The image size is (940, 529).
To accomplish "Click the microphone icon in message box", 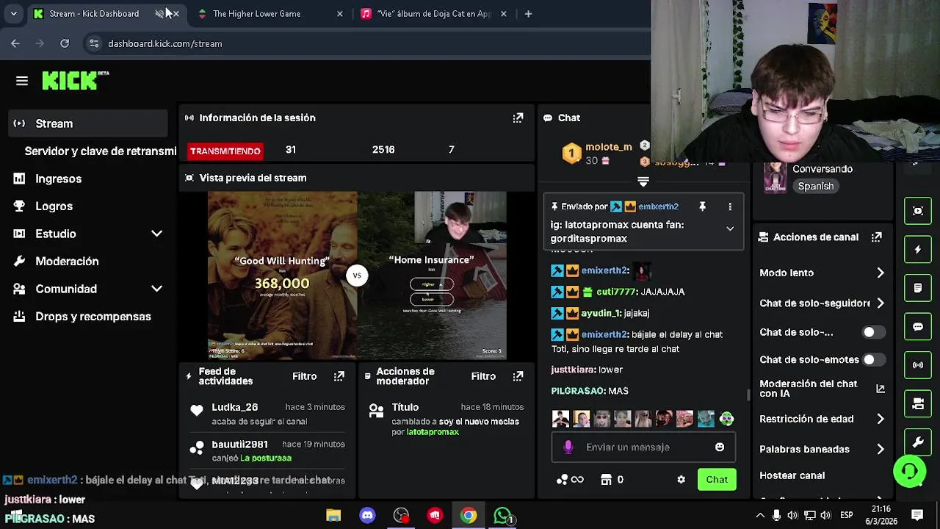I will coord(568,447).
